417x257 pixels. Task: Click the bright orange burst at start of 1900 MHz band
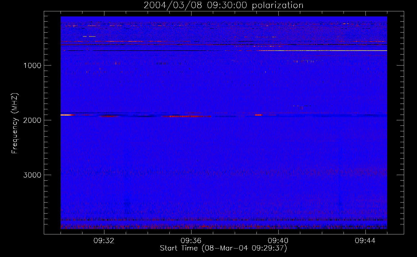tap(66, 115)
